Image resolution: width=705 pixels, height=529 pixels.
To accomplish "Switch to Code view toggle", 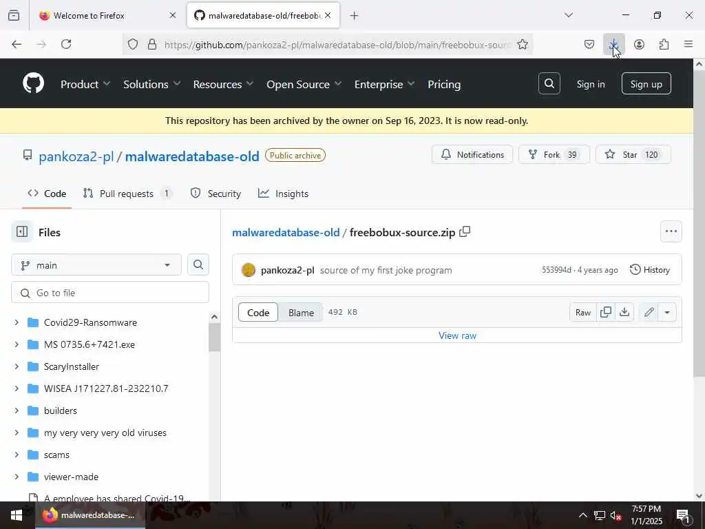I will tap(258, 312).
